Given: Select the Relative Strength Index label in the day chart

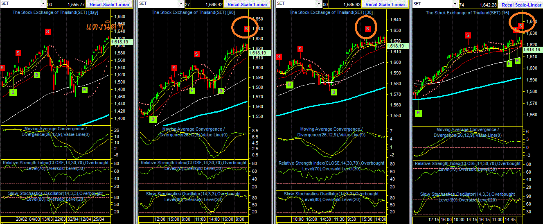Looking at the screenshot, I should click(56, 165).
